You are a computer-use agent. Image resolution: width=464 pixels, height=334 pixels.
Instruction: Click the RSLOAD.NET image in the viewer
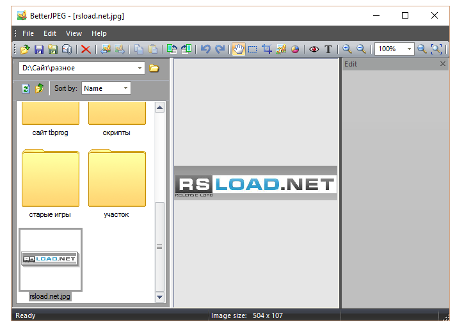255,183
